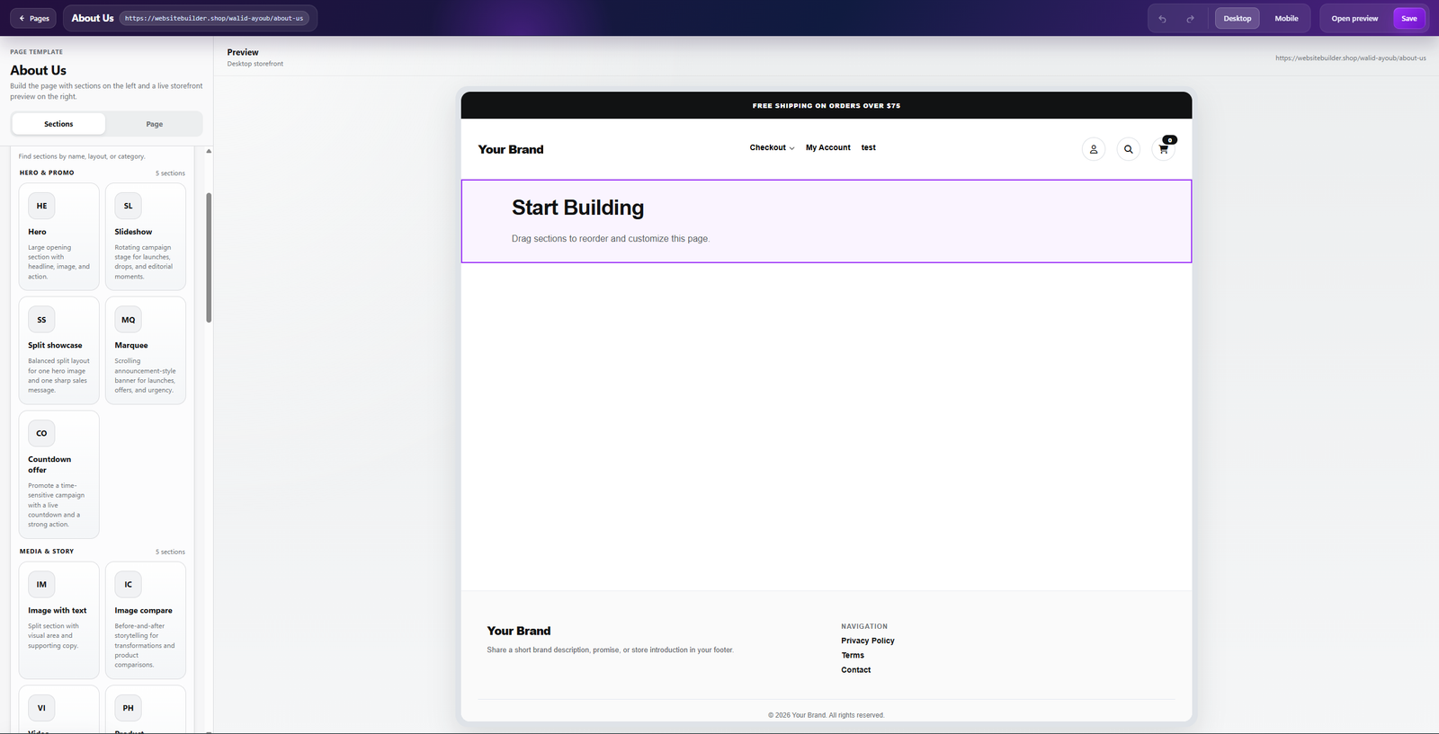Click the SL Slideshow section icon
Screen dimensions: 1439x734
coord(128,206)
